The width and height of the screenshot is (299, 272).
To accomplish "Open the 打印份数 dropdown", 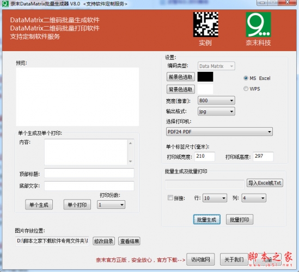I will pyautogui.click(x=111, y=205).
